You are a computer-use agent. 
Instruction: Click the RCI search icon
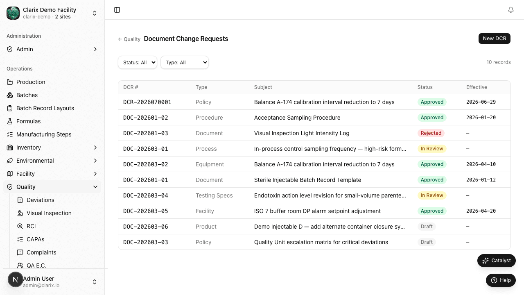pos(20,226)
